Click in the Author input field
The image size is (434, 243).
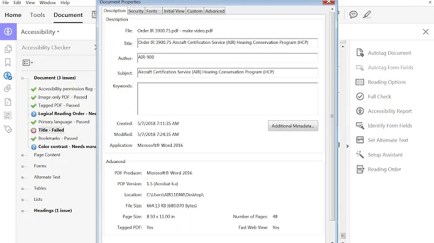227,58
